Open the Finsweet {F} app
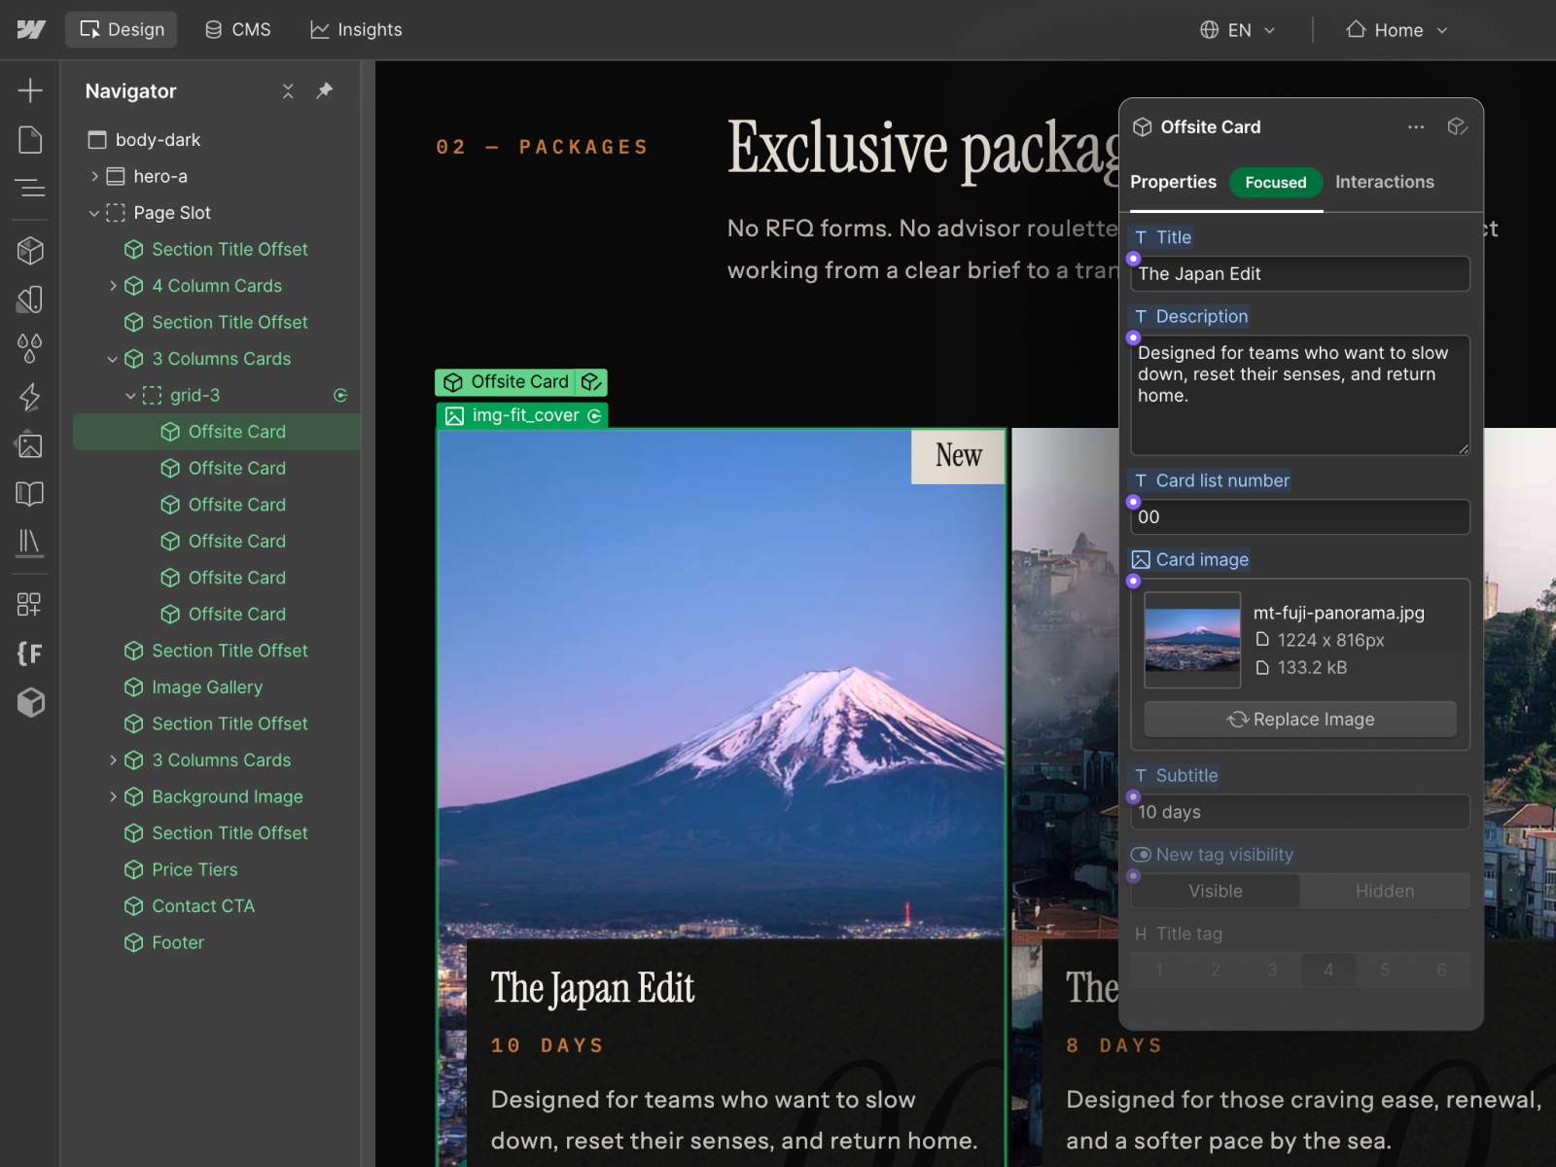The width and height of the screenshot is (1556, 1167). pyautogui.click(x=30, y=654)
